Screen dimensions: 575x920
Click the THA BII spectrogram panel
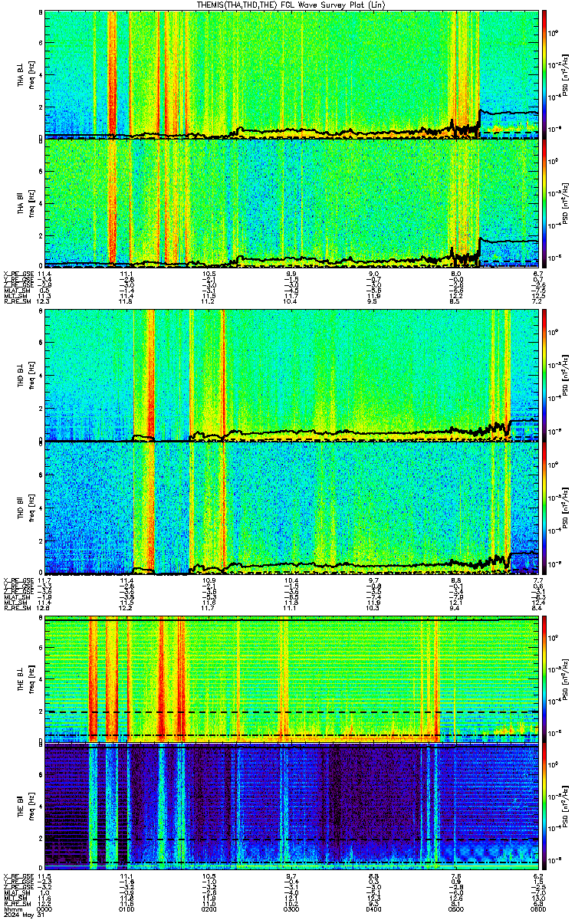pyautogui.click(x=292, y=203)
